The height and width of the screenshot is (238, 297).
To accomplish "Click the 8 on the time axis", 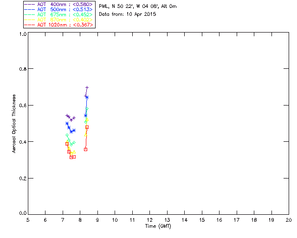I will (x=80, y=220).
